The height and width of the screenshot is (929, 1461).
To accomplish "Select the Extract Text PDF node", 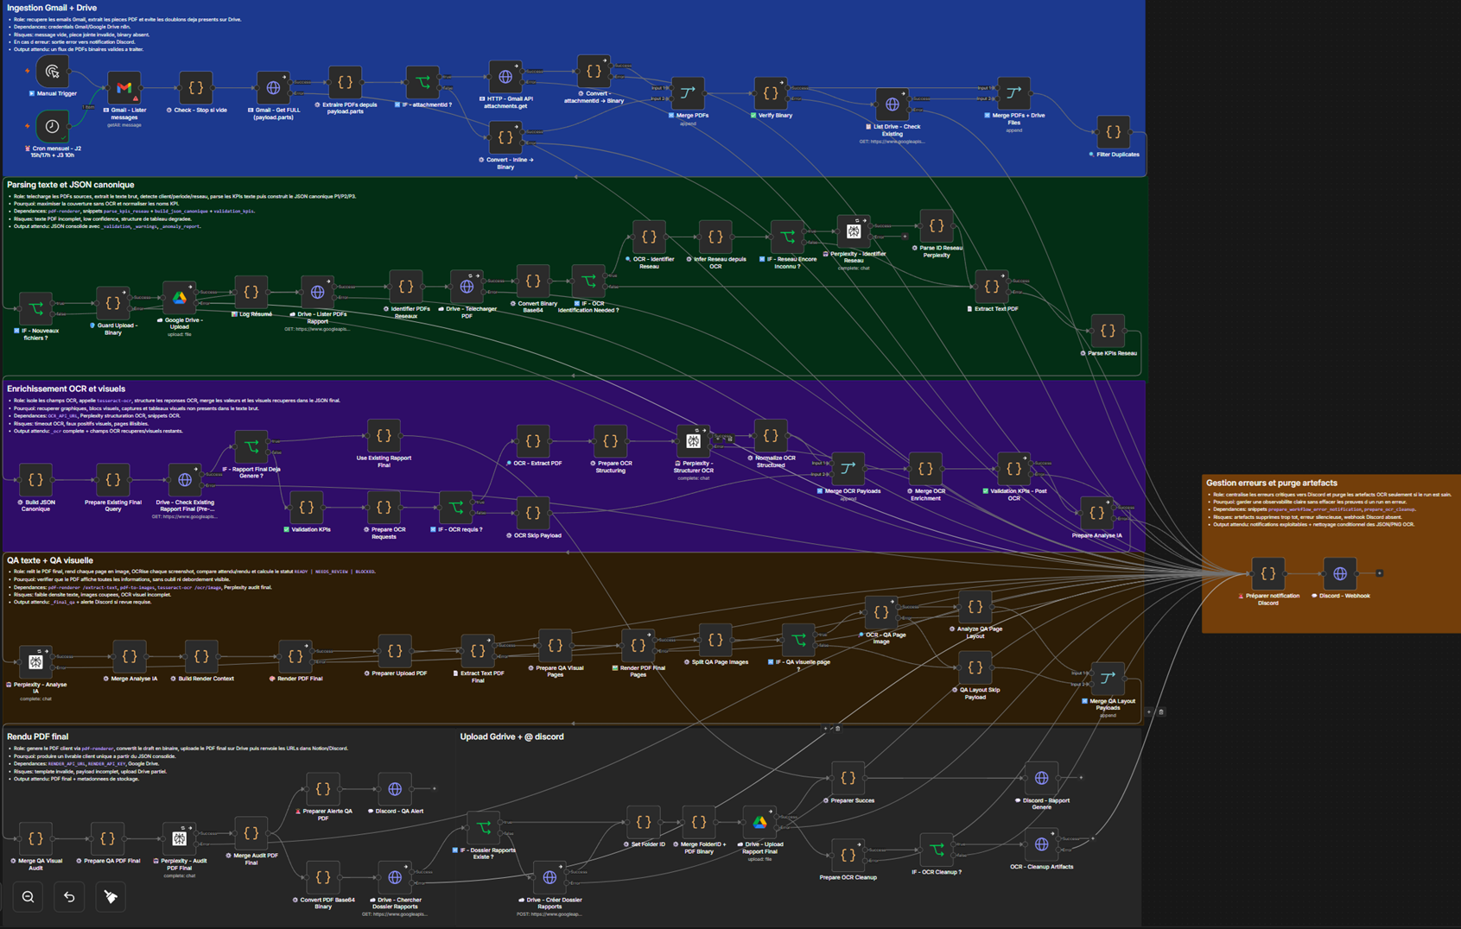I will point(992,287).
